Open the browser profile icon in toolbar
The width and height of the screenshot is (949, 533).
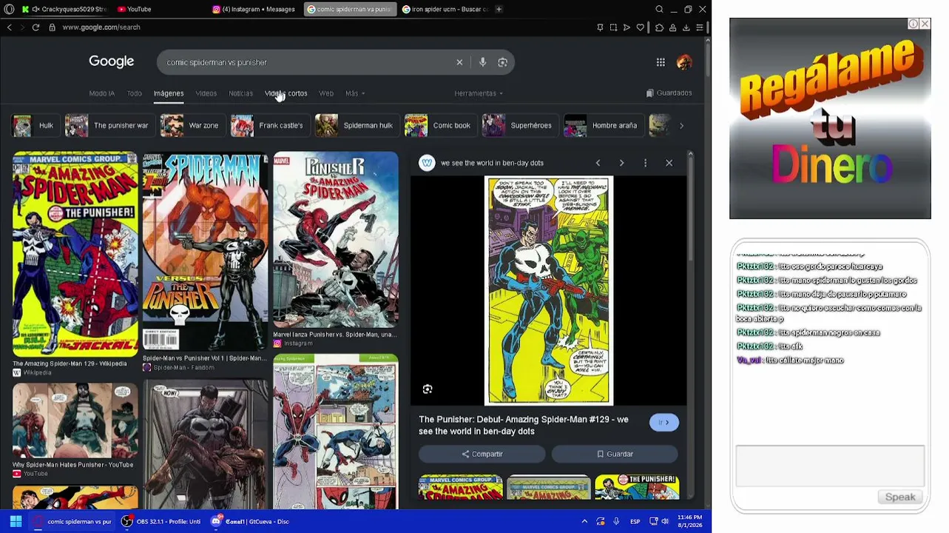[x=672, y=27]
